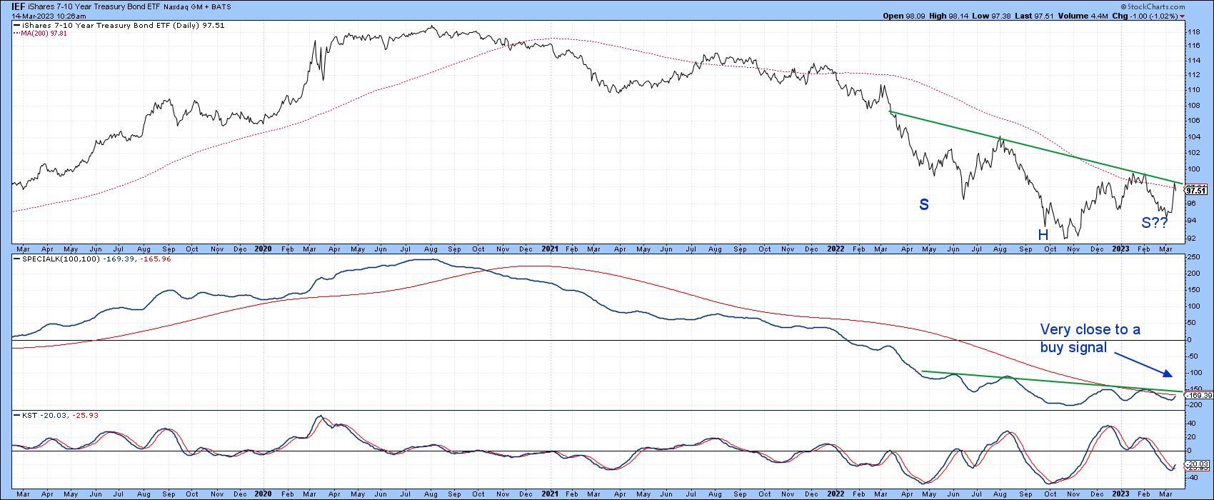Click the 2023 year label beneath the price panel
The width and height of the screenshot is (1214, 500).
pos(1120,249)
